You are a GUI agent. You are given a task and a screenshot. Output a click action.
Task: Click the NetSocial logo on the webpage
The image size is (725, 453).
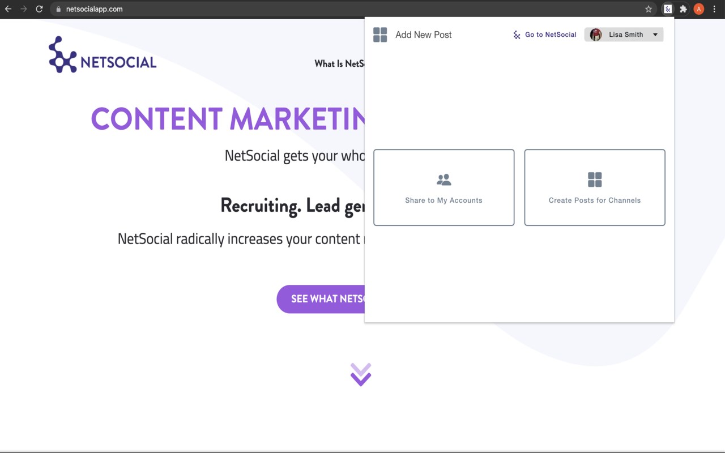pyautogui.click(x=103, y=55)
